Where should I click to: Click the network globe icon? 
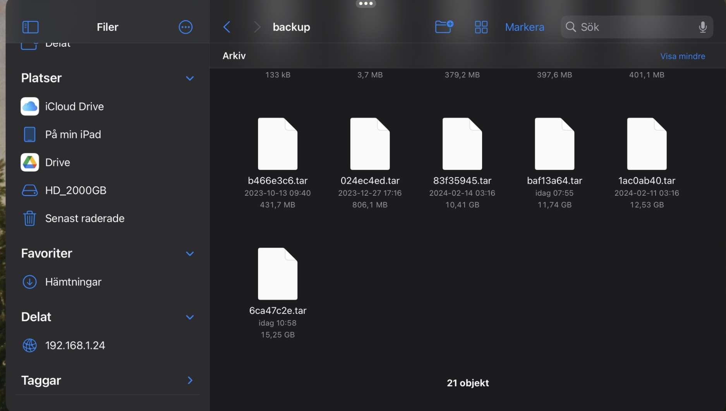click(30, 345)
